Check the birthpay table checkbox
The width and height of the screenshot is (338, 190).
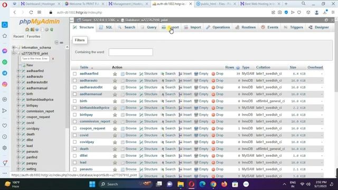[74, 115]
